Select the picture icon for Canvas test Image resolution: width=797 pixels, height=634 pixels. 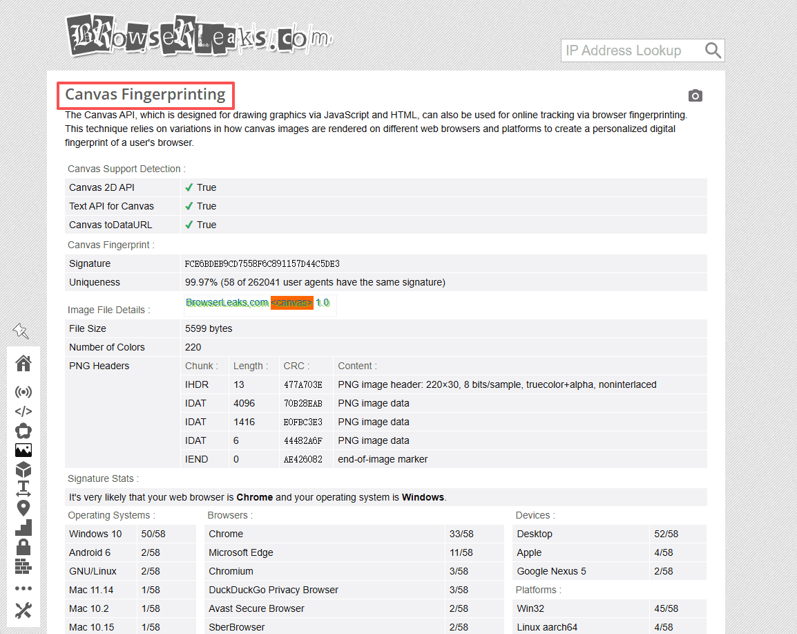(x=23, y=450)
